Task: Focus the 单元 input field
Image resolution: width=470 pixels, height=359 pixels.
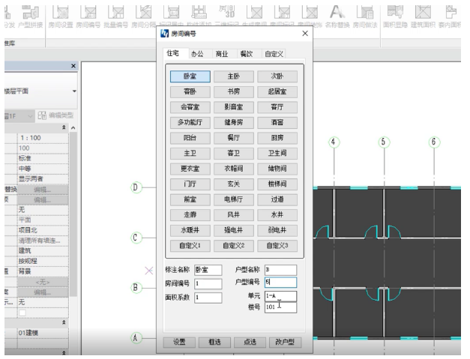Action: 280,296
